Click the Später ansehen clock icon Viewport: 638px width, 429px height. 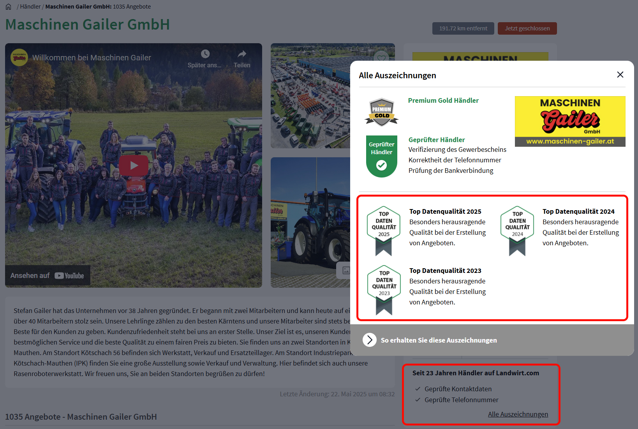(x=205, y=54)
